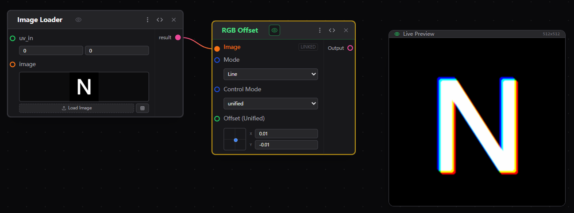Show code view for Image Loader node

[x=160, y=20]
